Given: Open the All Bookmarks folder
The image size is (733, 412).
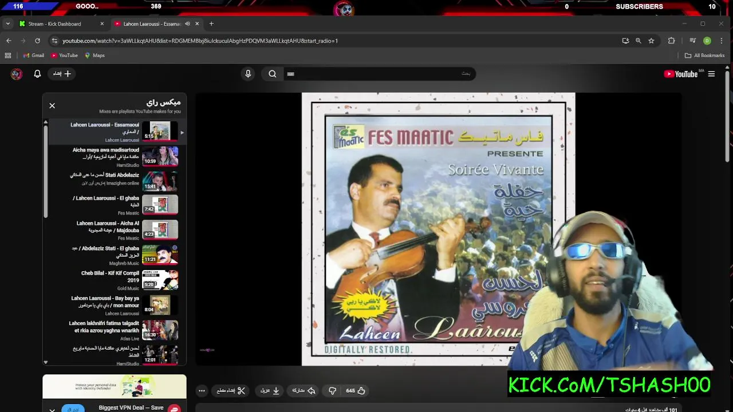Looking at the screenshot, I should tap(704, 56).
